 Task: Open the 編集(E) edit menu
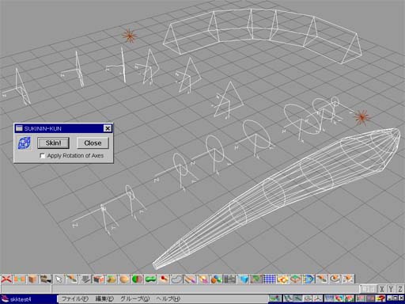tap(104, 298)
